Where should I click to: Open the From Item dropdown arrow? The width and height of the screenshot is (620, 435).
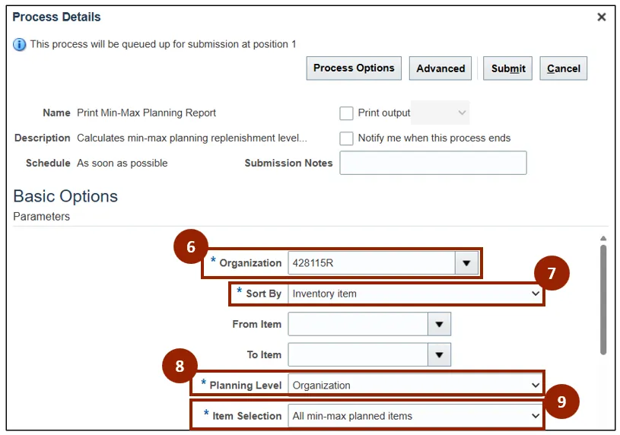pyautogui.click(x=438, y=324)
